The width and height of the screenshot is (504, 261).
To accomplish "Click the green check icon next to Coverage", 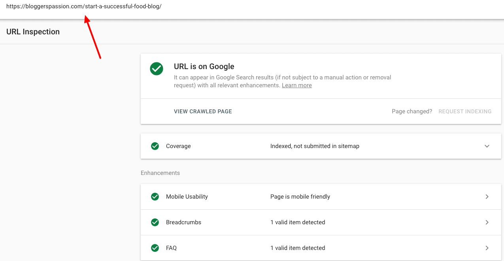I will [x=155, y=146].
